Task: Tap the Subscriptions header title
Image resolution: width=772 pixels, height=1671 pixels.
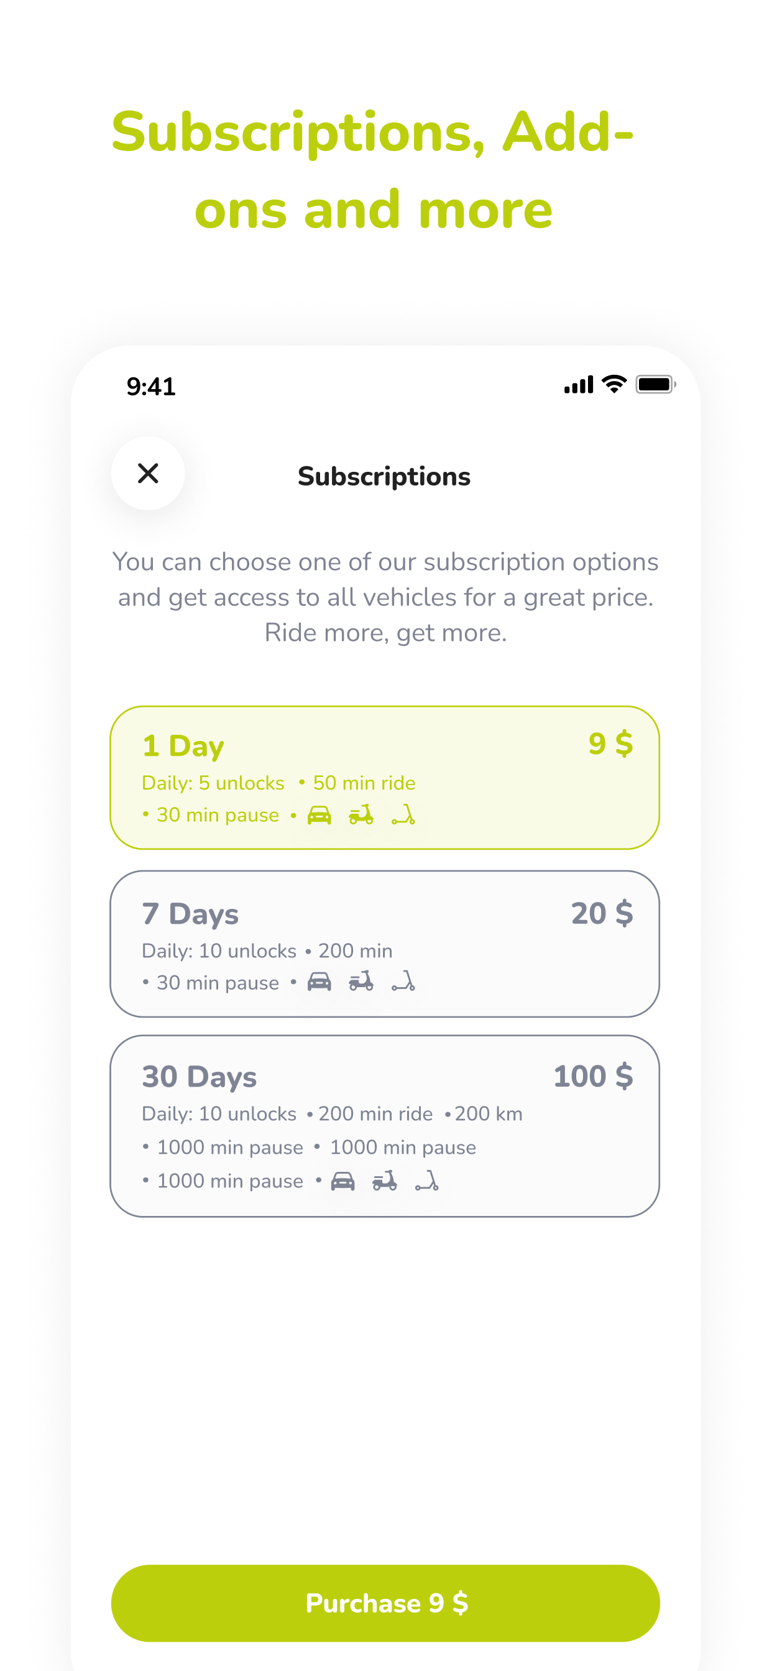Action: (384, 477)
